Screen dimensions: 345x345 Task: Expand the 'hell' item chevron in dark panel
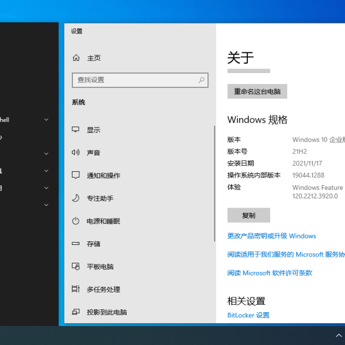(x=46, y=120)
